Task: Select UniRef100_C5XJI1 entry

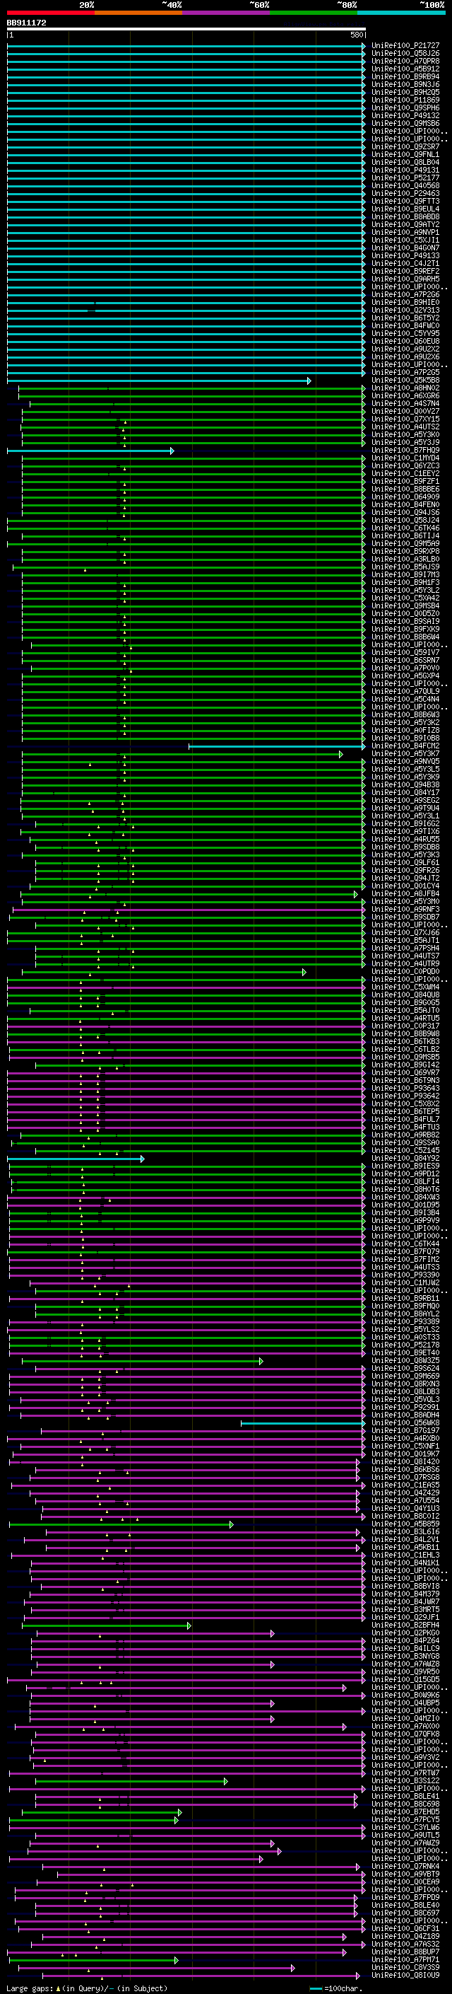Action: 405,240
